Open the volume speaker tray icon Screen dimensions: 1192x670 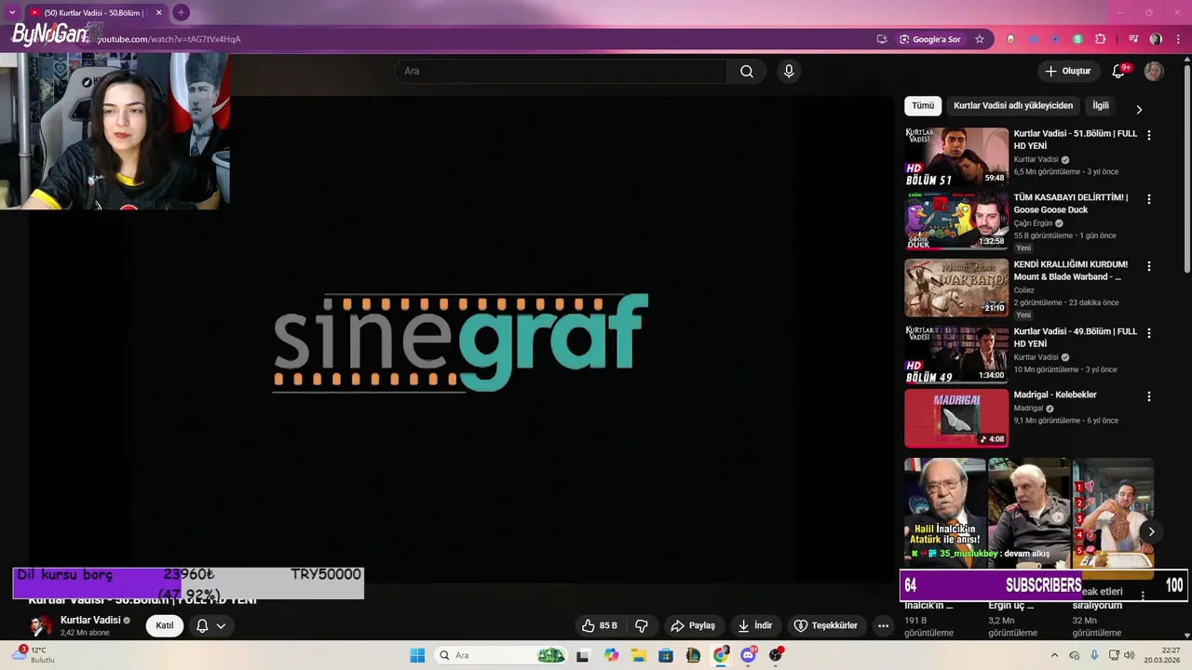click(1130, 655)
